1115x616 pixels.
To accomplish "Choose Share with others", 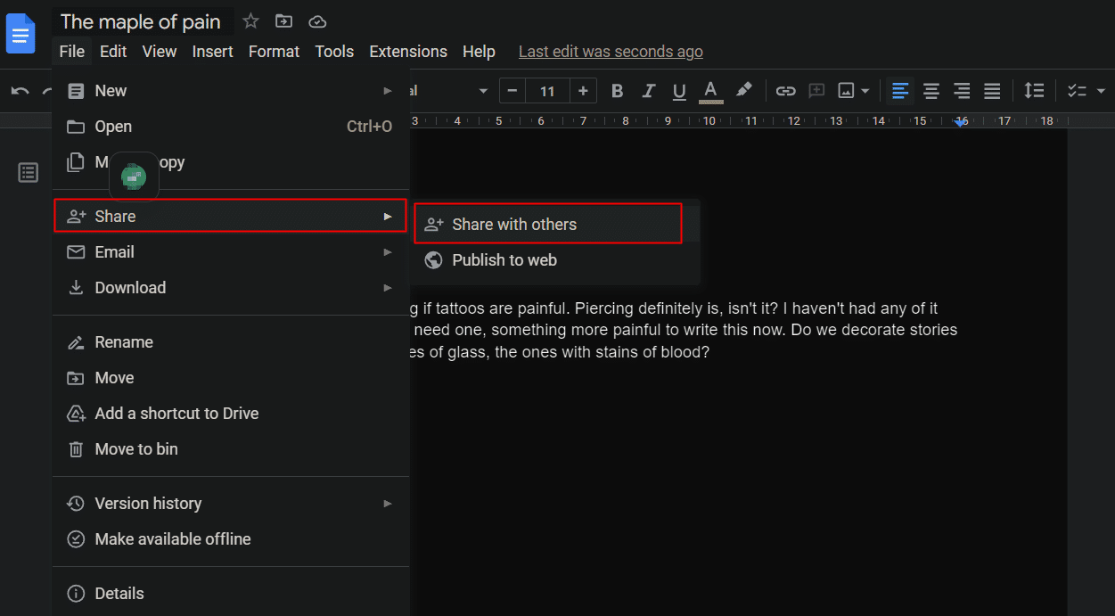I will (x=548, y=224).
